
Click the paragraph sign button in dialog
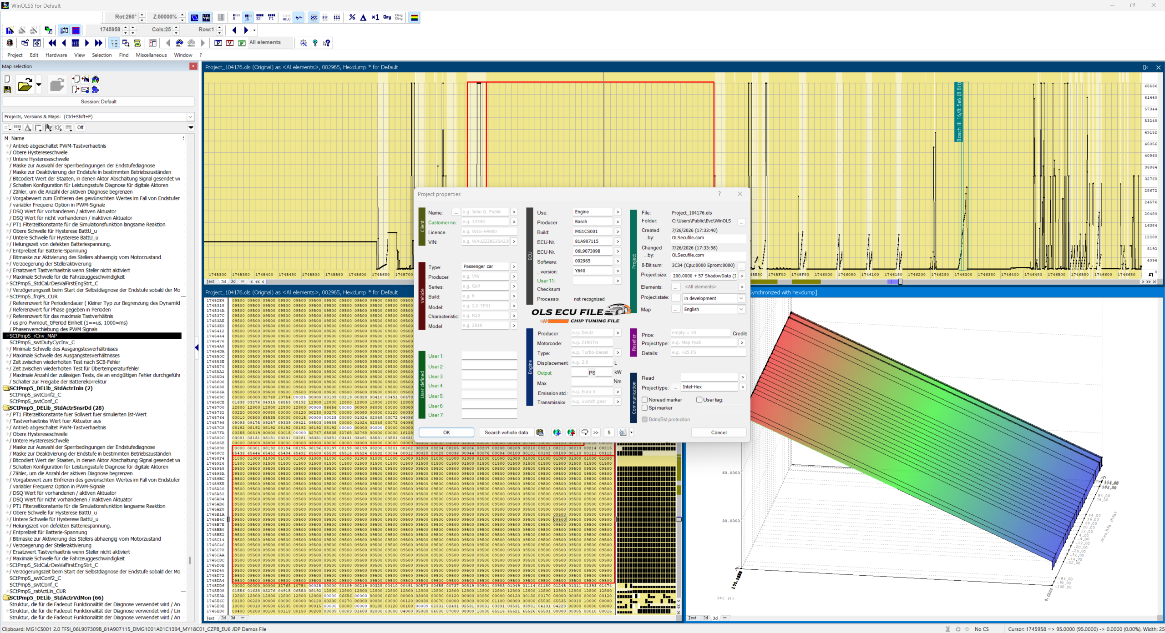click(609, 432)
